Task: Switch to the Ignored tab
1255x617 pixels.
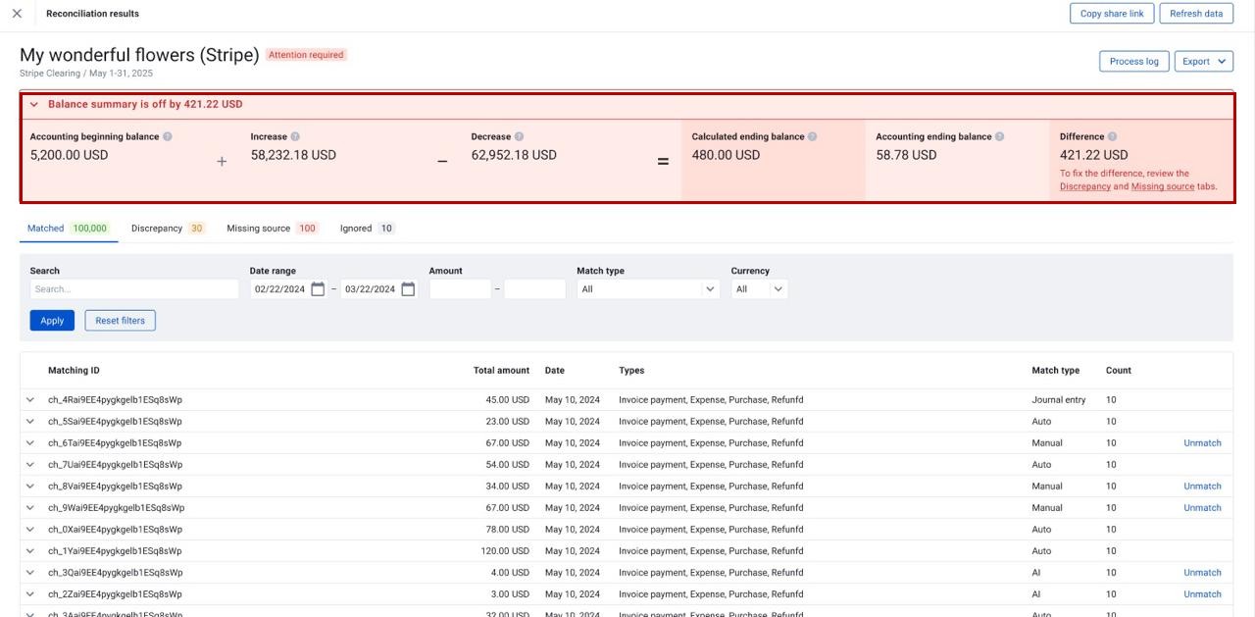Action: [x=367, y=229]
